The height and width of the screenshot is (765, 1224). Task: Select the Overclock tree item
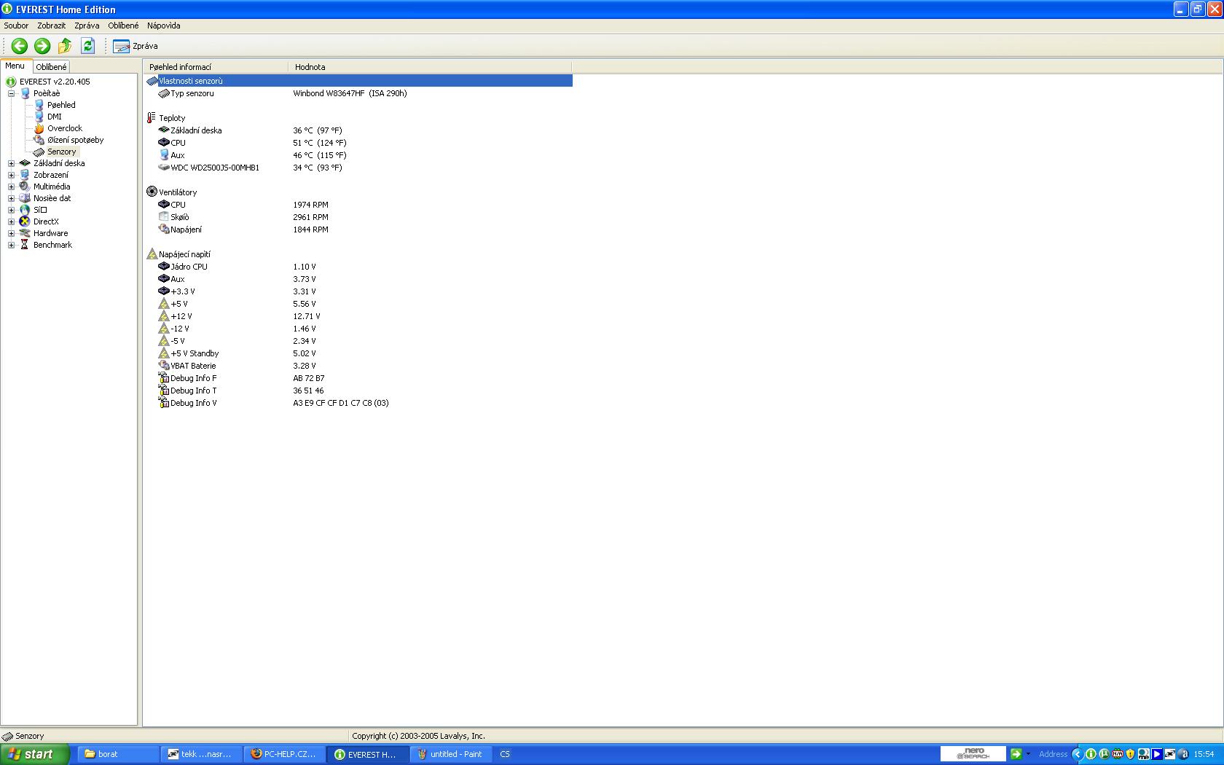point(65,128)
